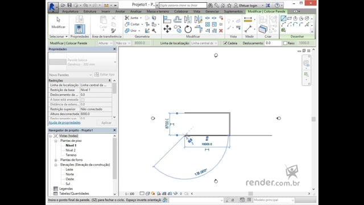Choose the Circle draw tool

tap(307, 18)
